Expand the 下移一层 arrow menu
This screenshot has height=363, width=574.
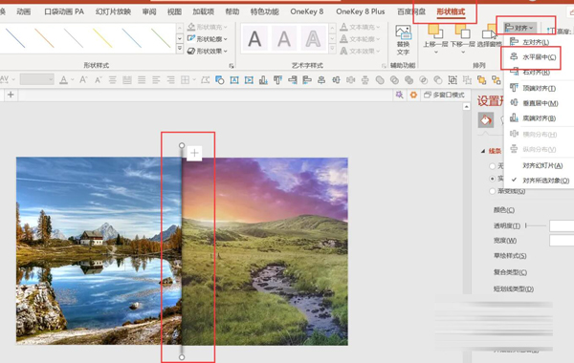pyautogui.click(x=463, y=53)
